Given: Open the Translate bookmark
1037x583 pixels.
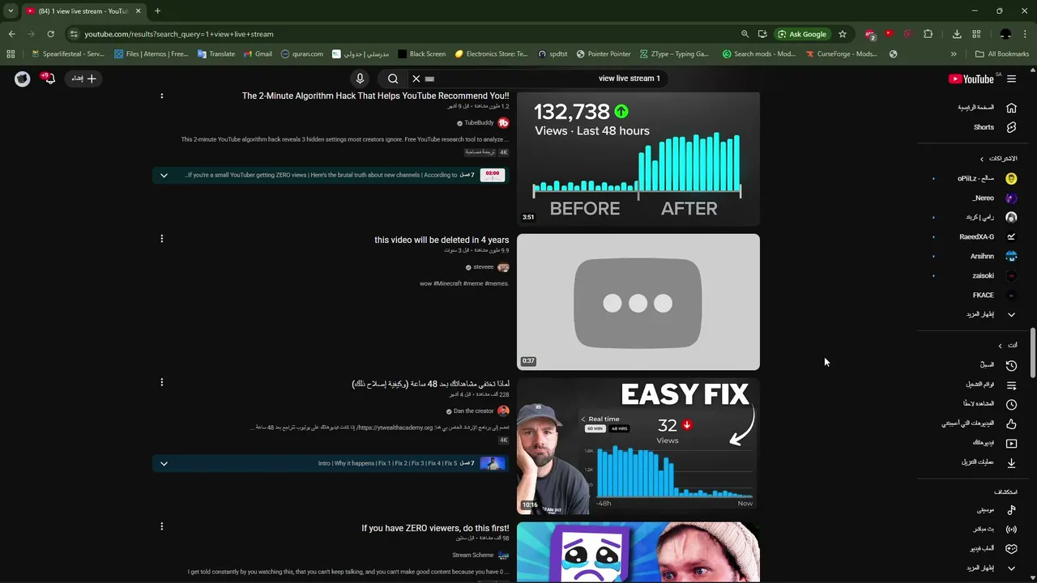Looking at the screenshot, I should pos(216,54).
